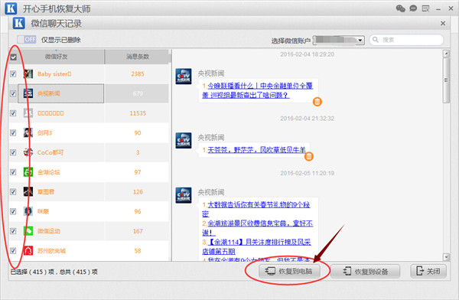Click the delete marker on the first news message
This screenshot has height=300, width=459.
coord(317,102)
